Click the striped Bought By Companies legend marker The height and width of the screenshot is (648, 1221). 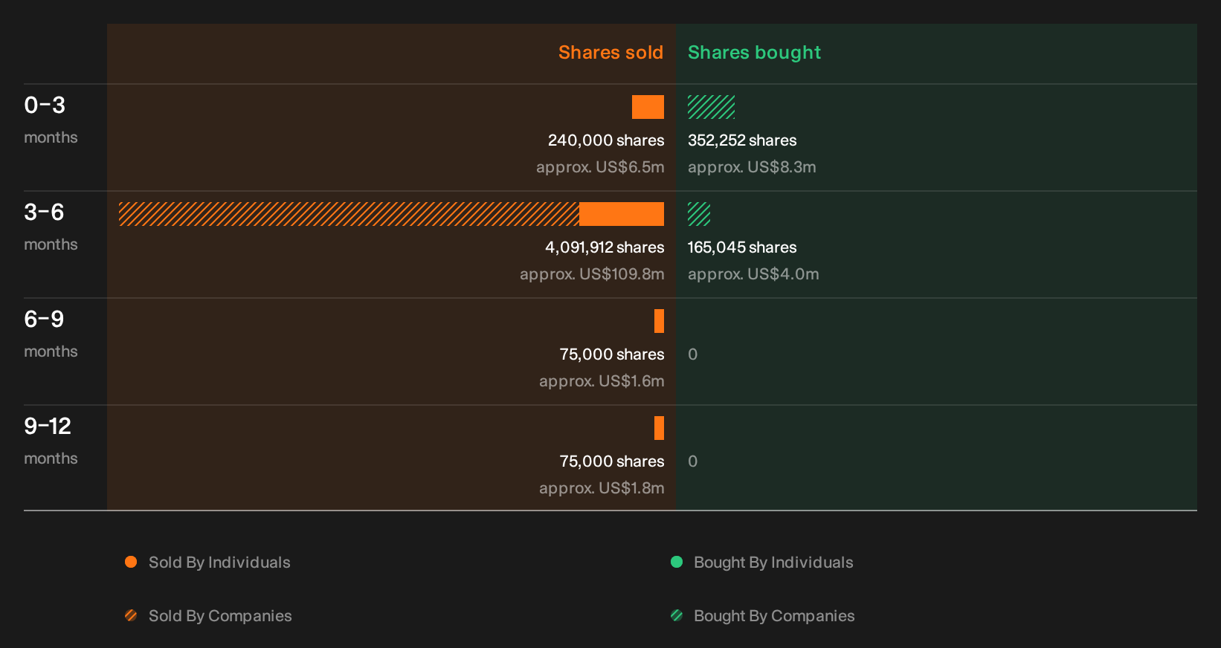677,615
